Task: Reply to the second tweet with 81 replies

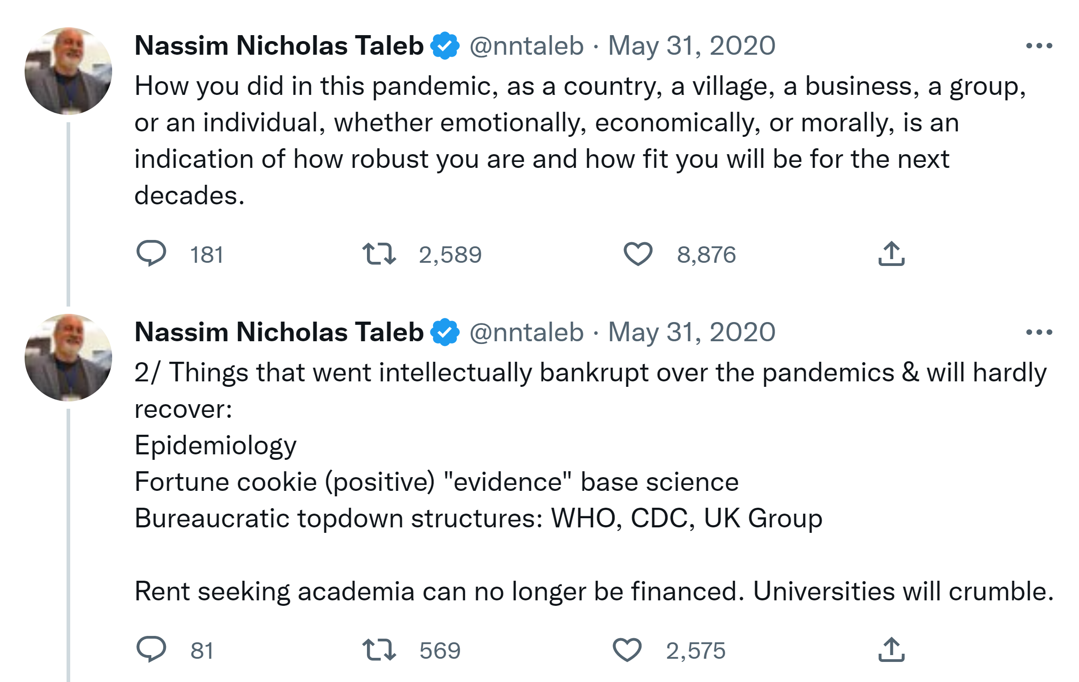Action: pyautogui.click(x=151, y=649)
